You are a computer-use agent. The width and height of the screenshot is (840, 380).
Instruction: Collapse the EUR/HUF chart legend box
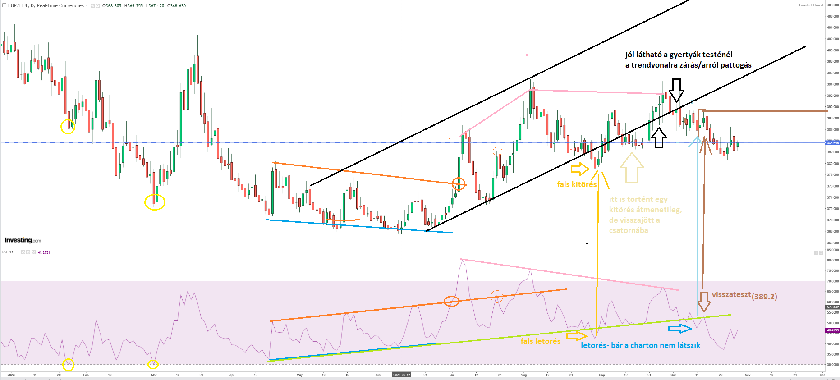click(5, 5)
